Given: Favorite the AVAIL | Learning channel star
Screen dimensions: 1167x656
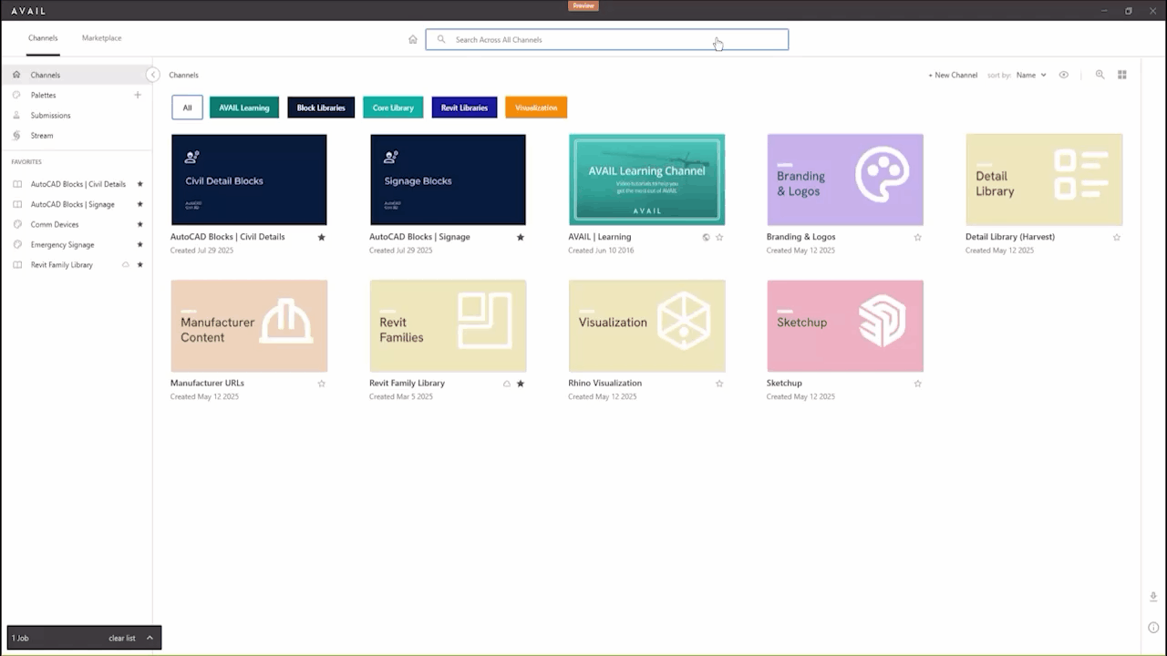Looking at the screenshot, I should (x=719, y=237).
